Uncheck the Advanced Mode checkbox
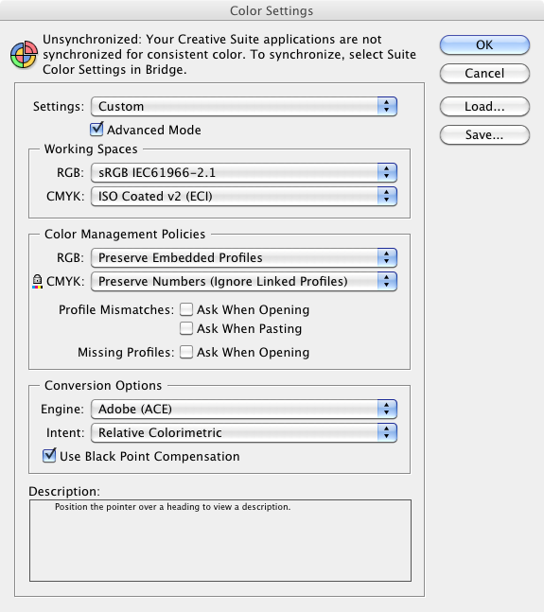544x612 pixels. pos(97,130)
